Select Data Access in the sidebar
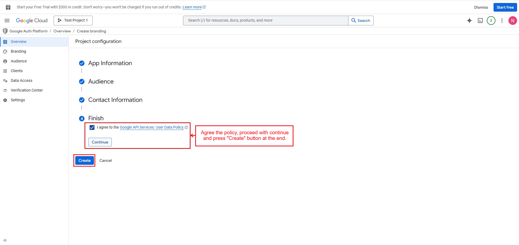This screenshot has width=519, height=245. point(21,80)
